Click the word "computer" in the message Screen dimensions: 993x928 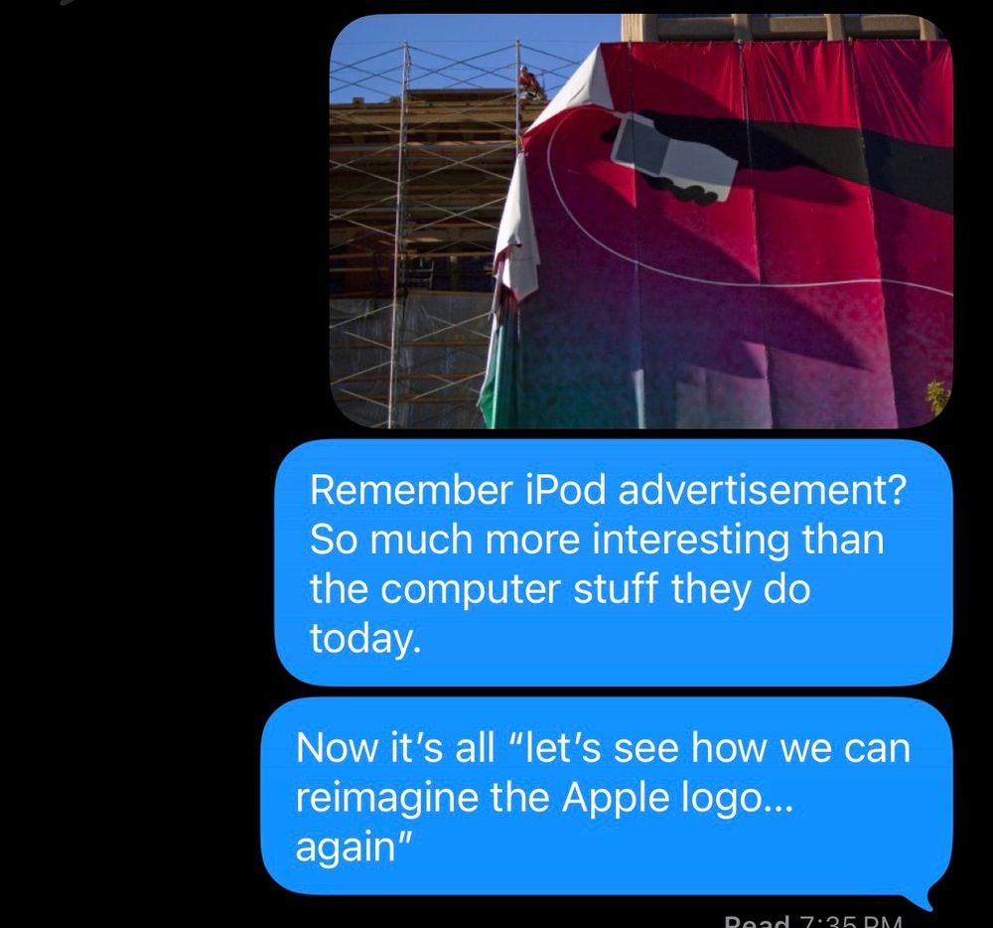[471, 590]
